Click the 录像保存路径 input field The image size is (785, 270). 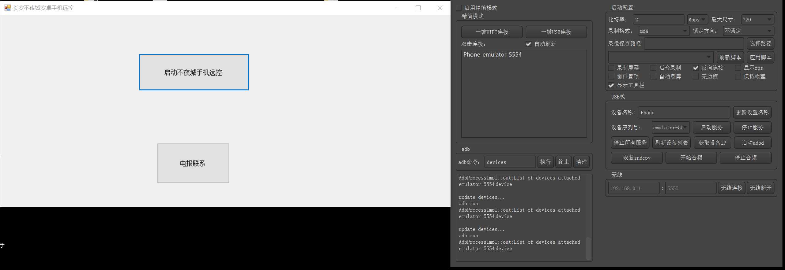coord(694,44)
